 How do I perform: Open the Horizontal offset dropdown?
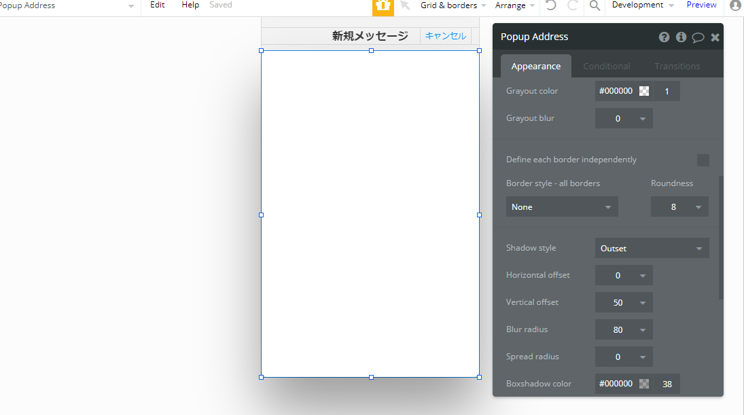coord(624,276)
